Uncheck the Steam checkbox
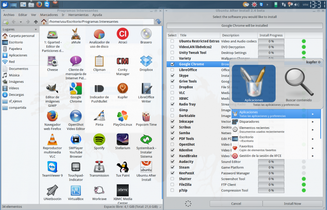Viewport: 327px width, 210px height. pyautogui.click(x=172, y=167)
